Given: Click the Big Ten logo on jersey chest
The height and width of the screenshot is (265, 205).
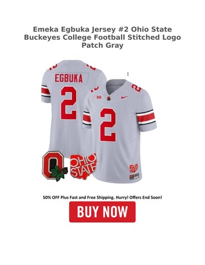Looking at the screenshot, I should (96, 98).
